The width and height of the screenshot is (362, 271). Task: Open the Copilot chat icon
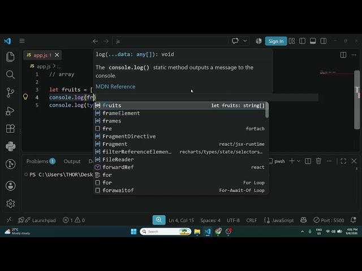tap(235, 41)
